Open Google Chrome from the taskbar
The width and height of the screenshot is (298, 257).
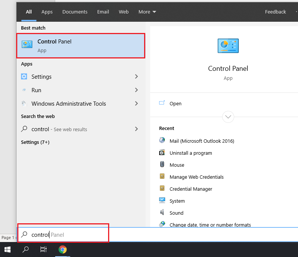(63, 250)
